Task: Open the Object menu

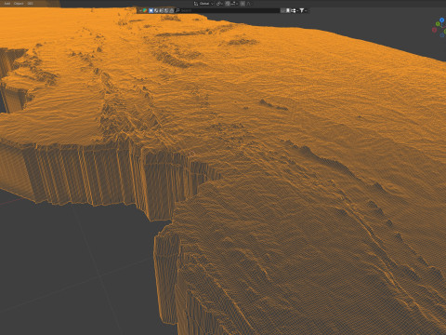Action: click(x=19, y=4)
